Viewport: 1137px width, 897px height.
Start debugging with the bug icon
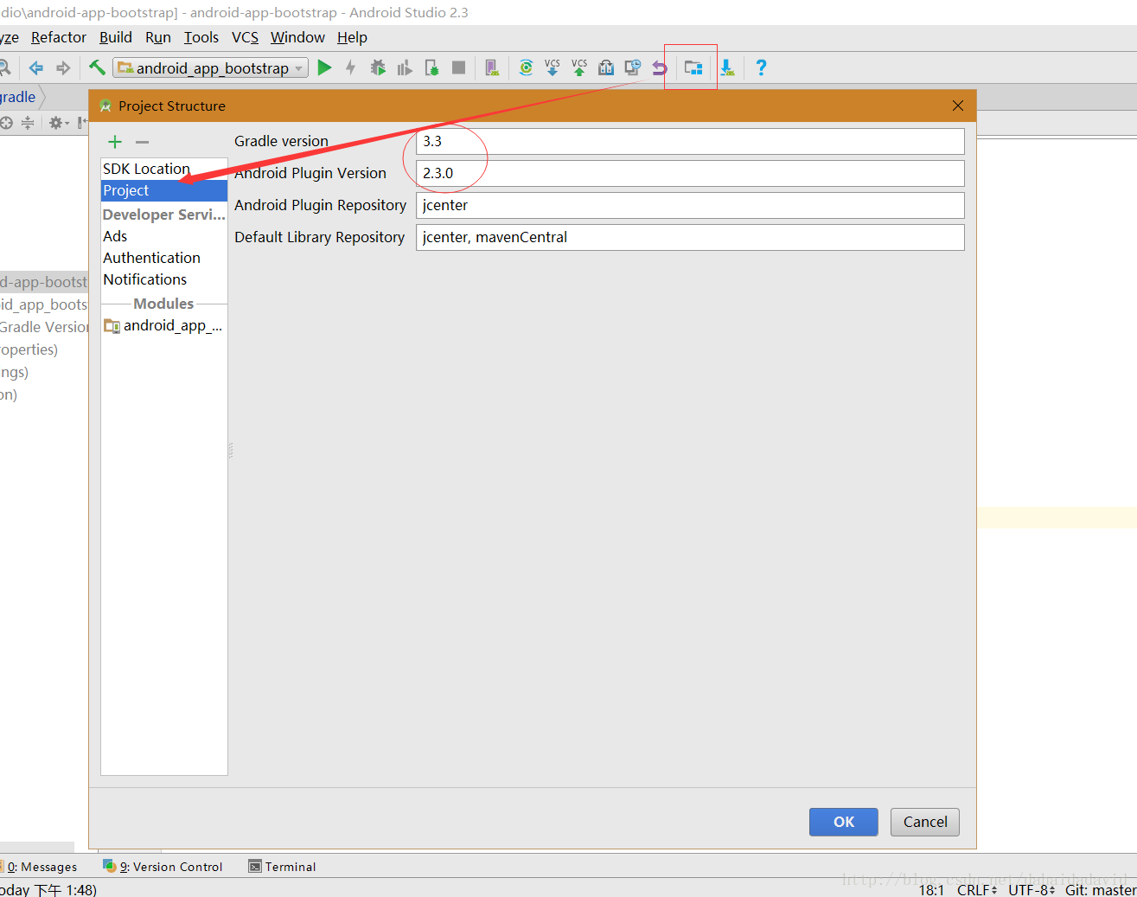378,67
